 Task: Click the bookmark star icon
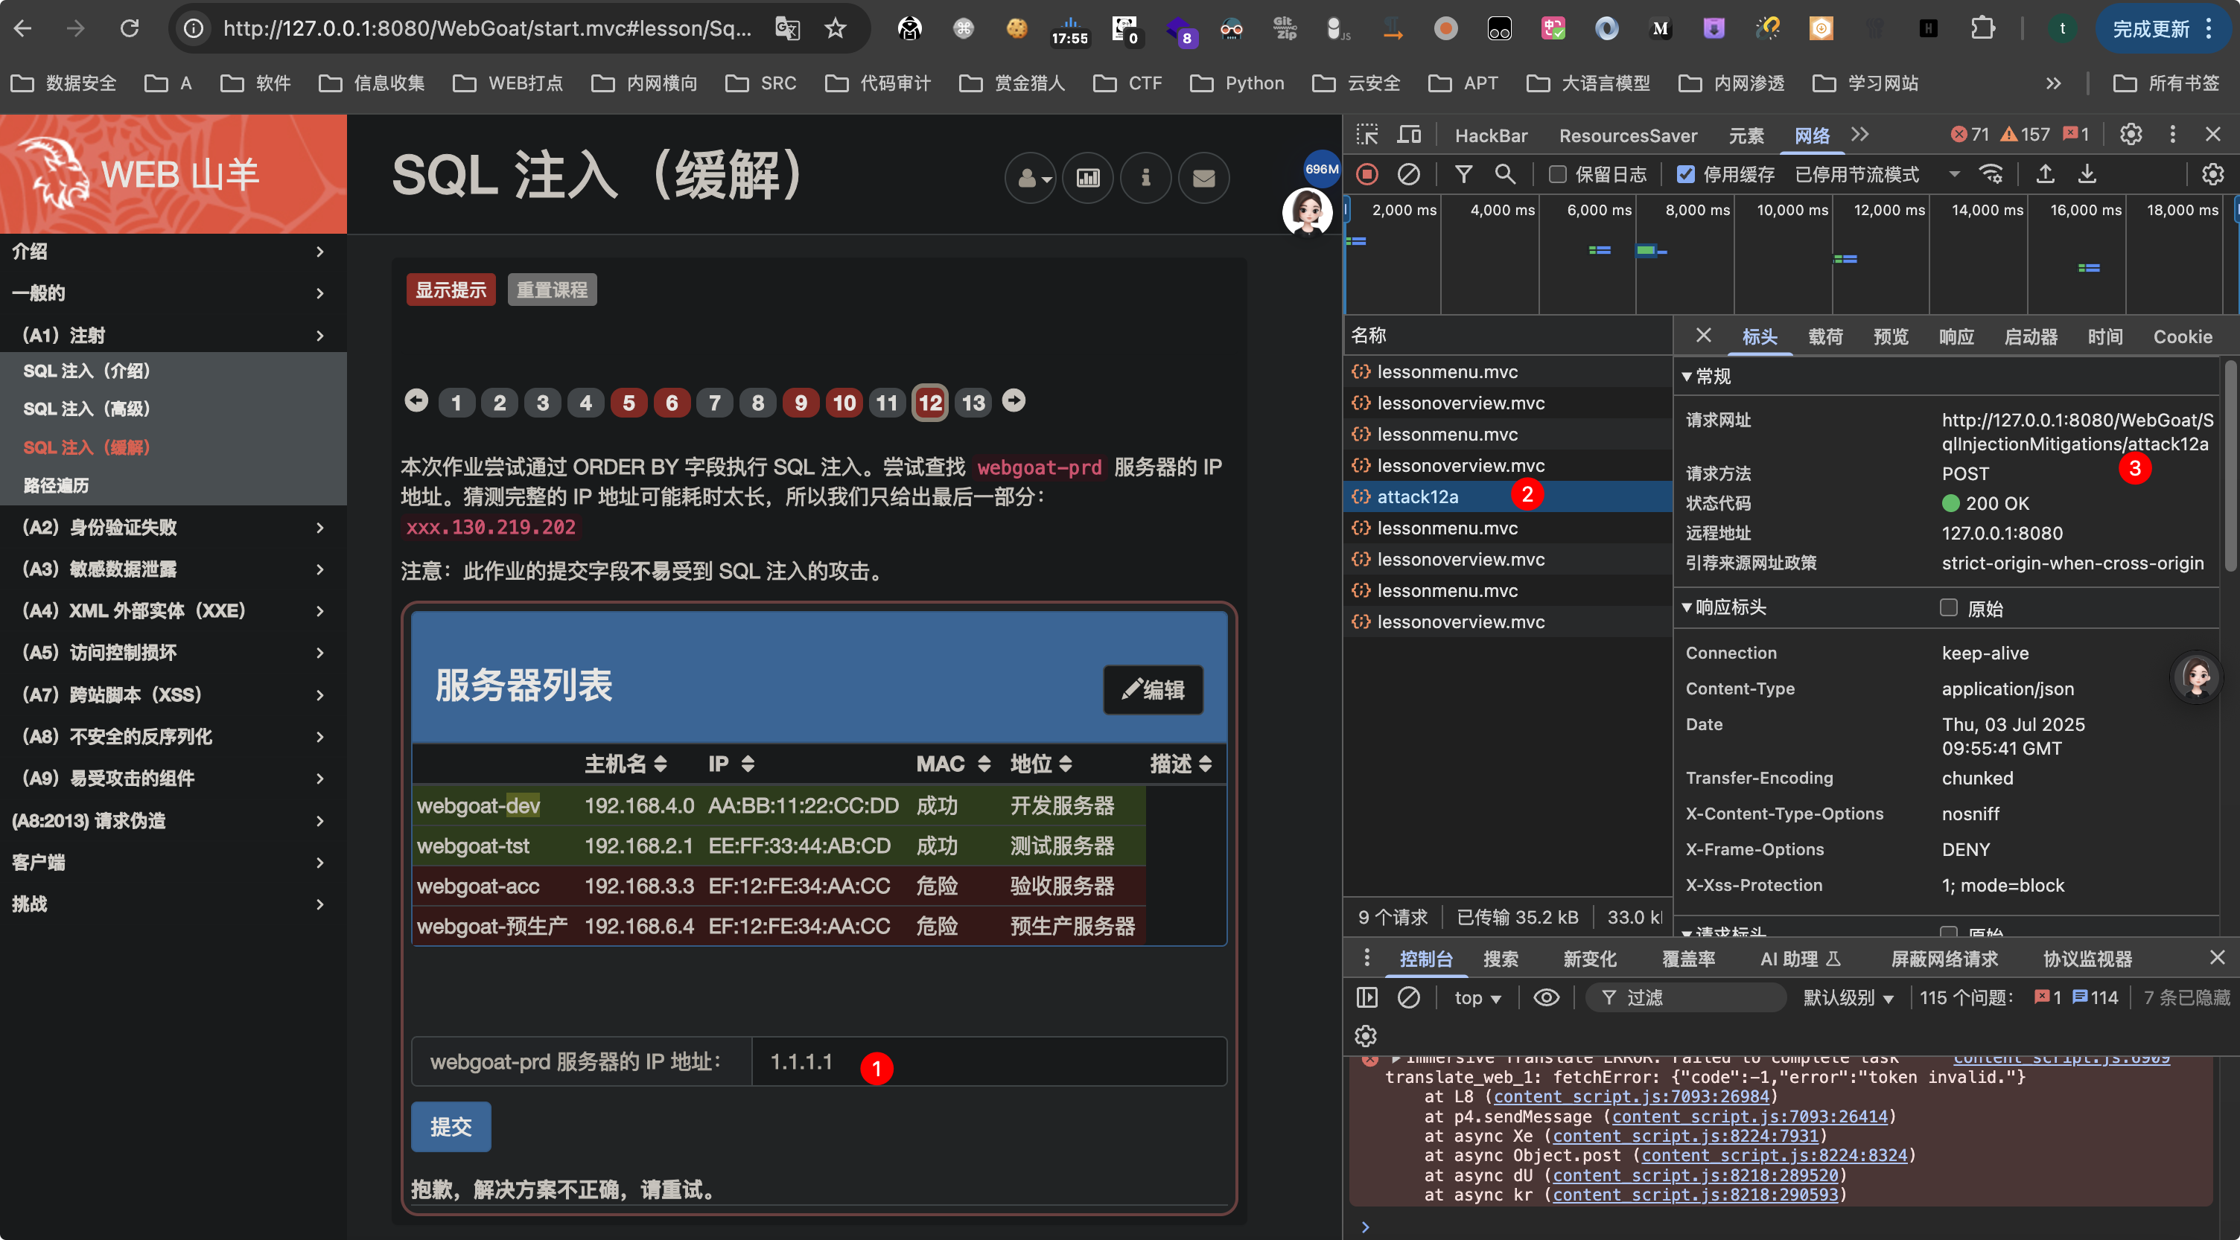[836, 29]
